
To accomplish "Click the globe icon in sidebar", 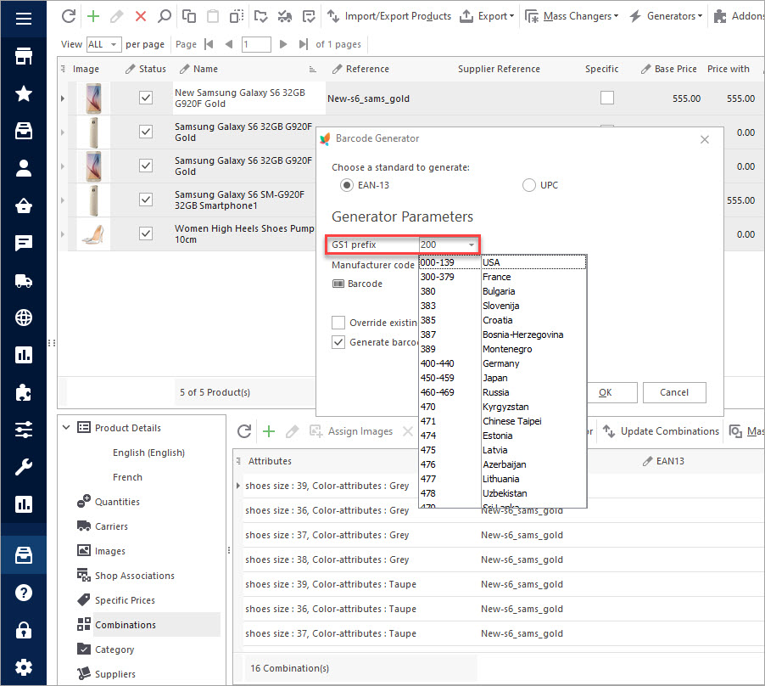I will [x=24, y=318].
